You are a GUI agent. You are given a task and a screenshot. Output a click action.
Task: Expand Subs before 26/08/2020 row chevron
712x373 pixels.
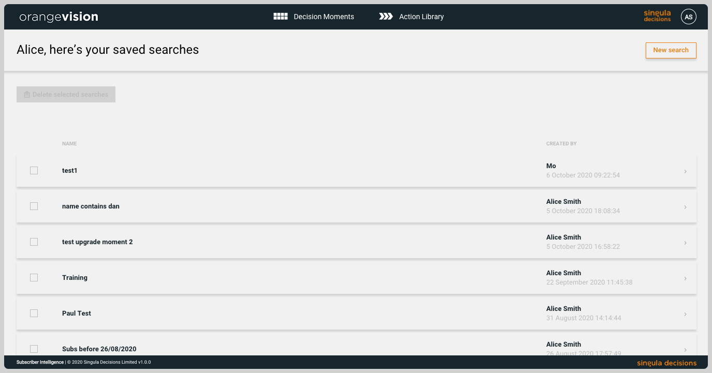pos(685,350)
